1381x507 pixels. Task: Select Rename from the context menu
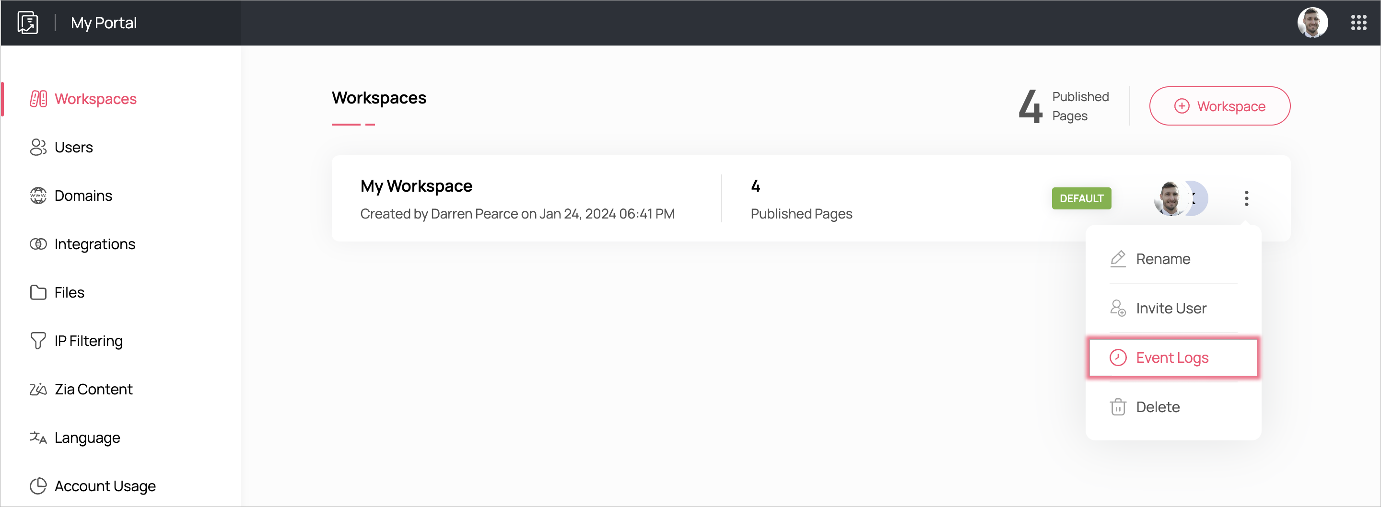(1163, 259)
